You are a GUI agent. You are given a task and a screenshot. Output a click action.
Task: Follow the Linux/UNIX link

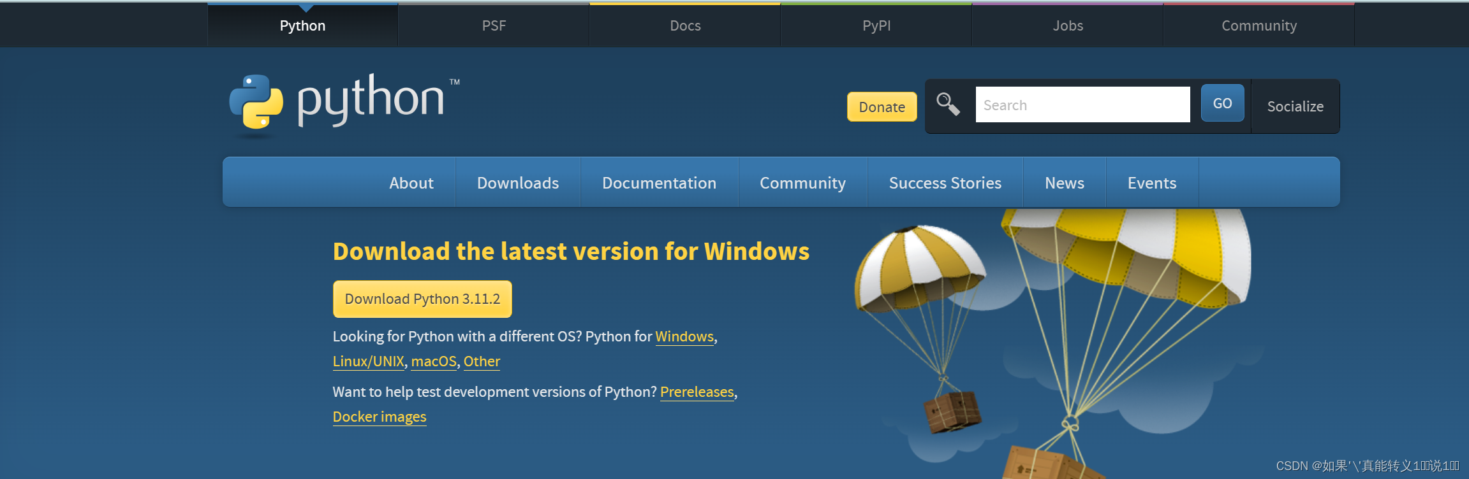(369, 361)
